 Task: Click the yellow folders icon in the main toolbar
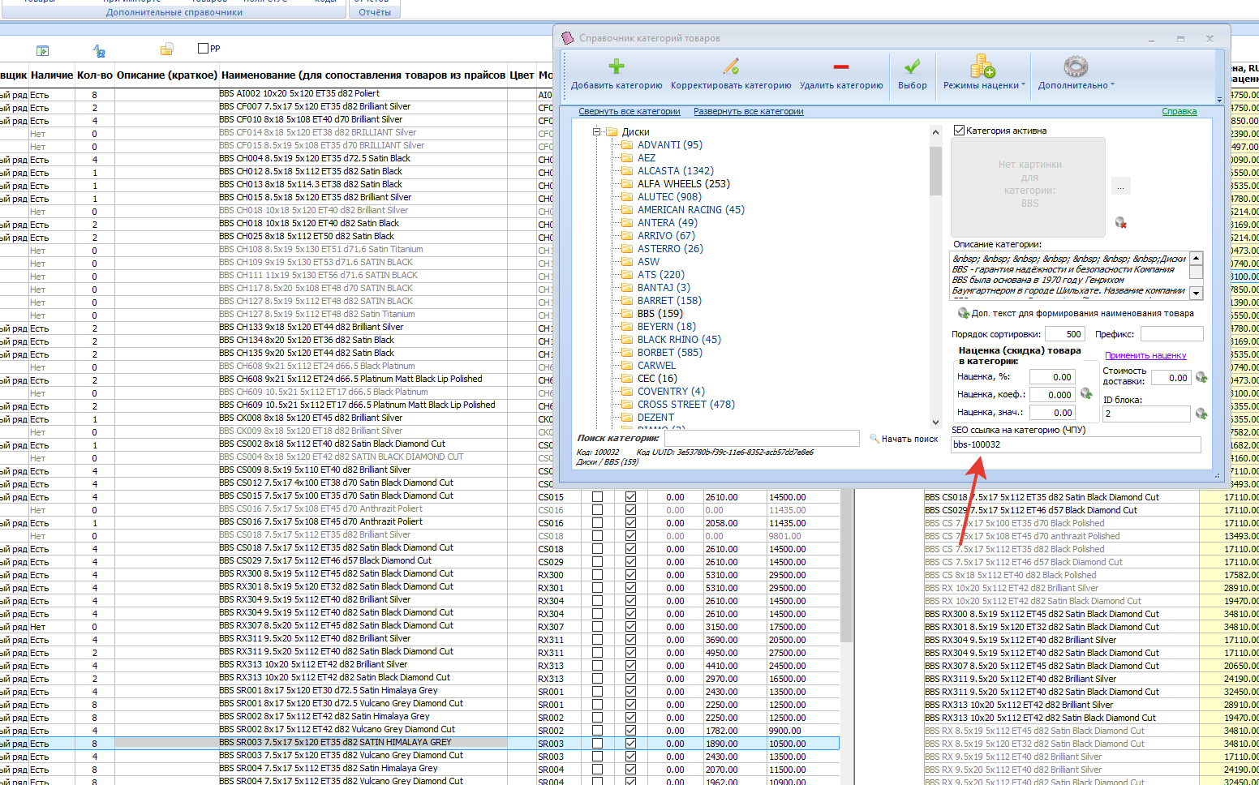(x=166, y=49)
